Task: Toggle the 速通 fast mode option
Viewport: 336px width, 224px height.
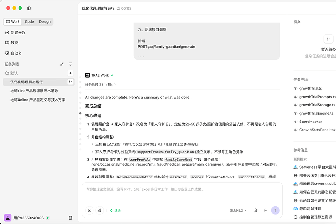Action: click(x=115, y=210)
